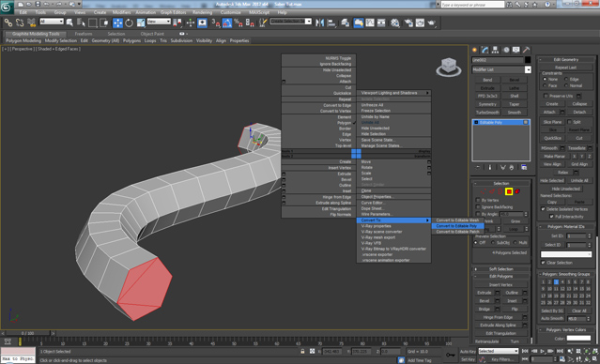Open the selection filter All dropdown
Screen dimensions: 600x364
52,22
